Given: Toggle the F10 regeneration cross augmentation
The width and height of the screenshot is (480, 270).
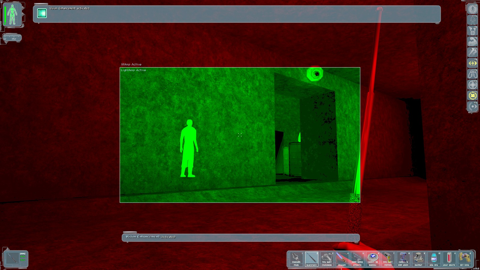Looking at the screenshot, I should pos(472,85).
